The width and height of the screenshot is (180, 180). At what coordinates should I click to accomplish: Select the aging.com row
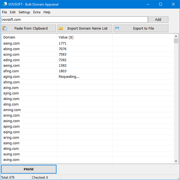click(x=12, y=77)
